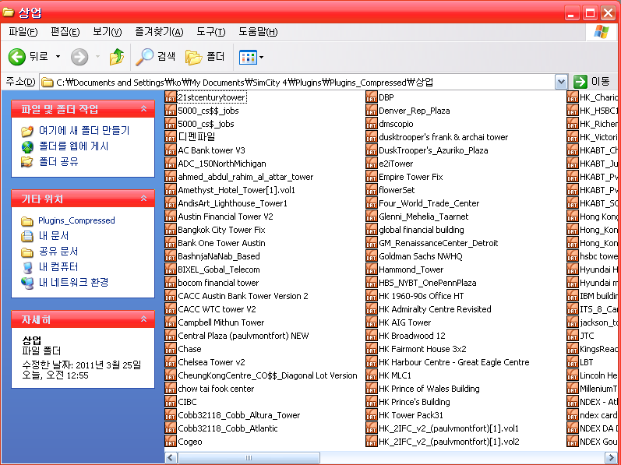Open the Search (검색) tool
This screenshot has width=621, height=465.
[155, 57]
